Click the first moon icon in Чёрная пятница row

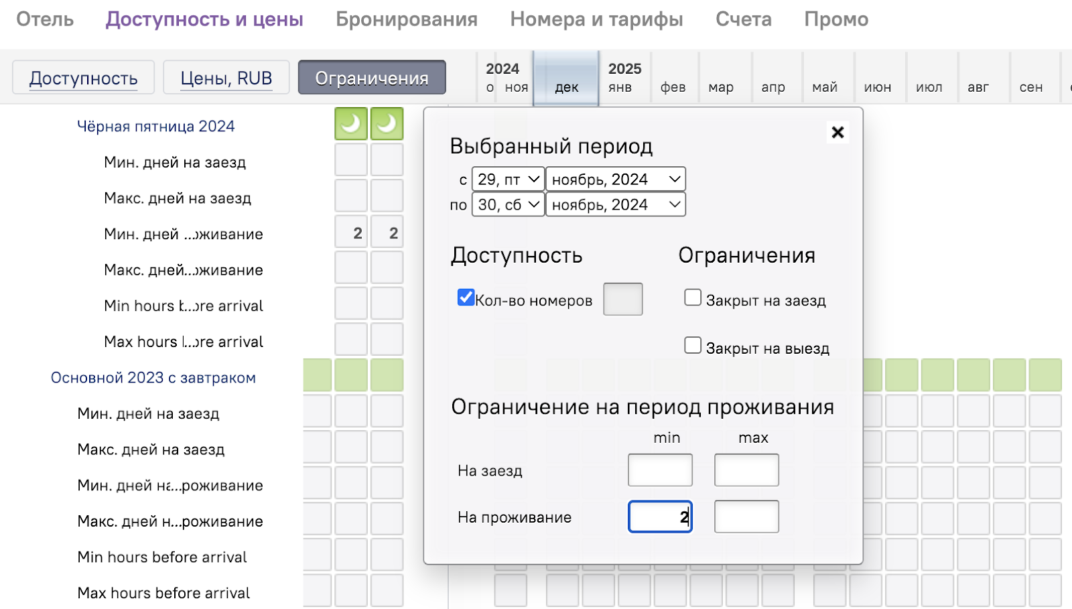coord(351,124)
